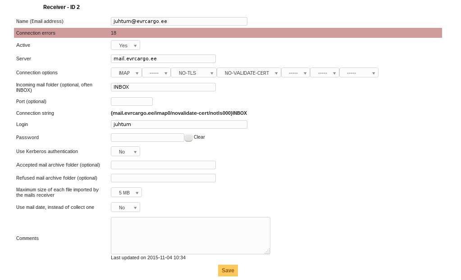461x280 pixels.
Task: Click the Incoming mail folder field
Action: tap(163, 87)
